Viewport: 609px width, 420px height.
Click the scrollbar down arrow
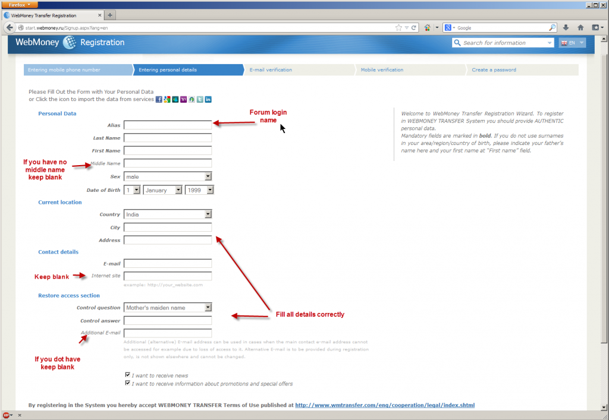tap(604, 407)
